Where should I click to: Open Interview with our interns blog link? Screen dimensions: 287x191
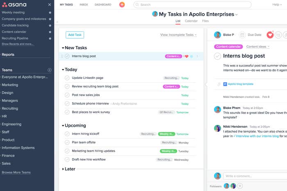(257, 136)
